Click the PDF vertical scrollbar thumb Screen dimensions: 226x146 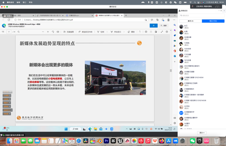[x=171, y=70]
